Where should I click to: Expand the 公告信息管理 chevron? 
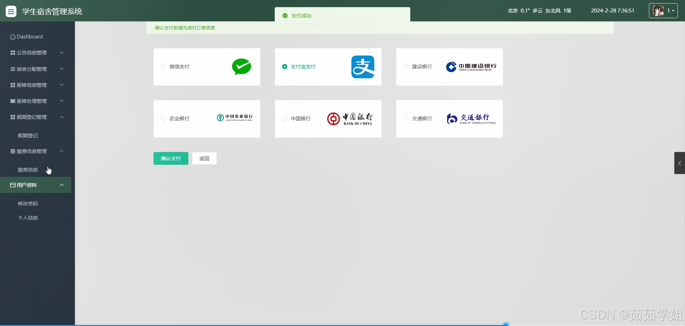pos(62,53)
